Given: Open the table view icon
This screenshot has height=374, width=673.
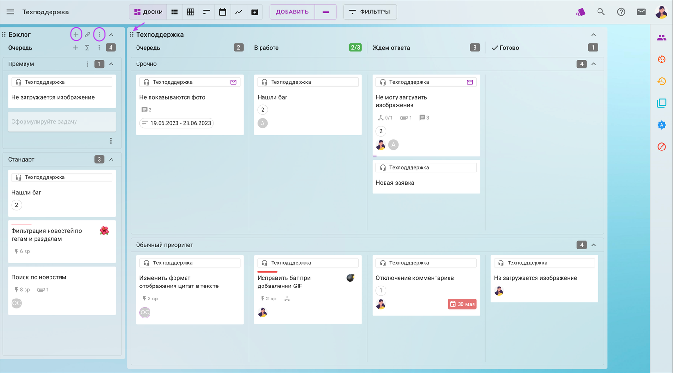Looking at the screenshot, I should pyautogui.click(x=190, y=12).
